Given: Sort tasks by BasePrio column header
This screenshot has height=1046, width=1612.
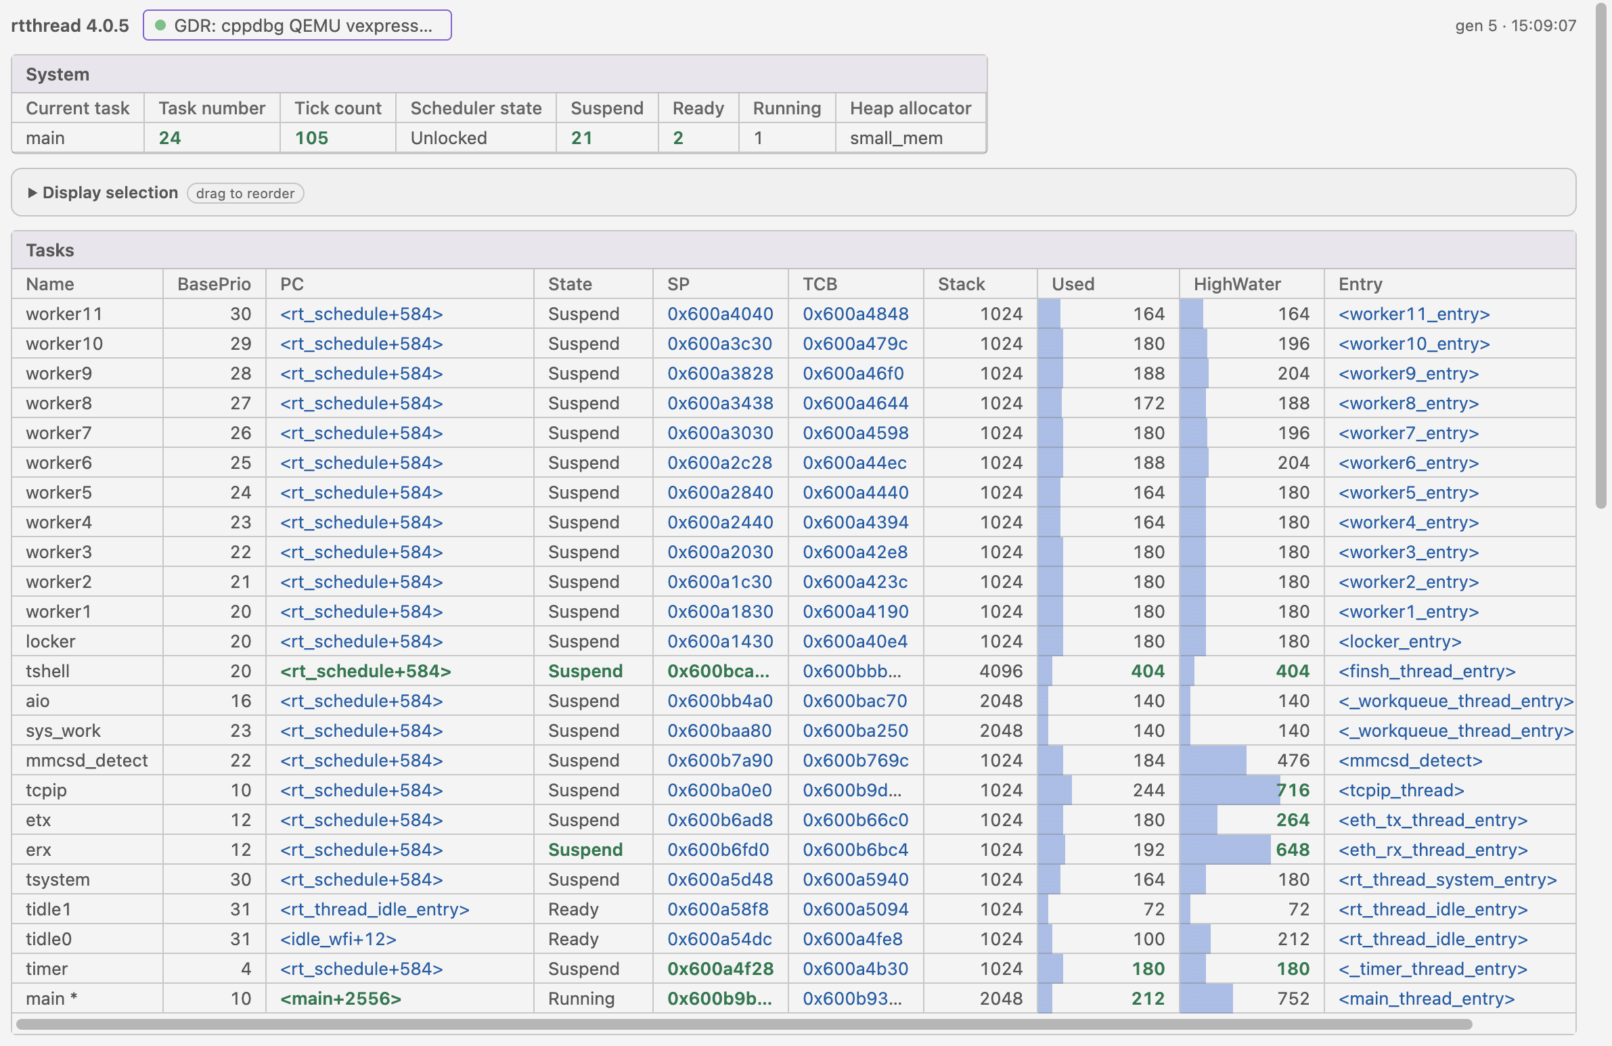Looking at the screenshot, I should tap(214, 284).
